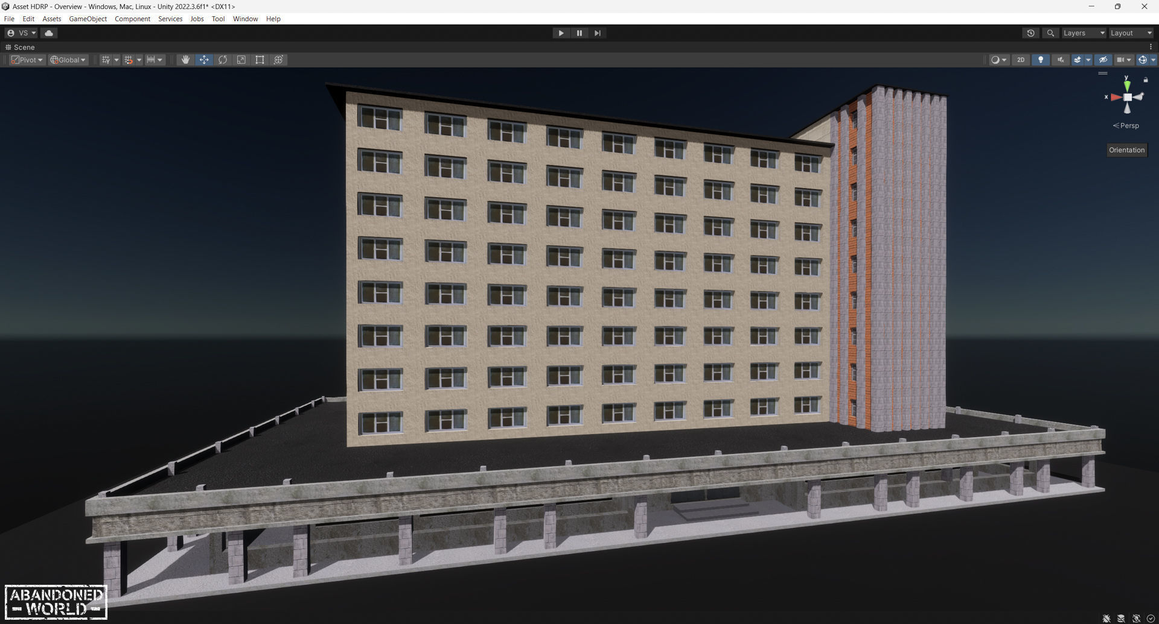1159x624 pixels.
Task: Expand the snap increment settings arrow
Action: tap(160, 60)
